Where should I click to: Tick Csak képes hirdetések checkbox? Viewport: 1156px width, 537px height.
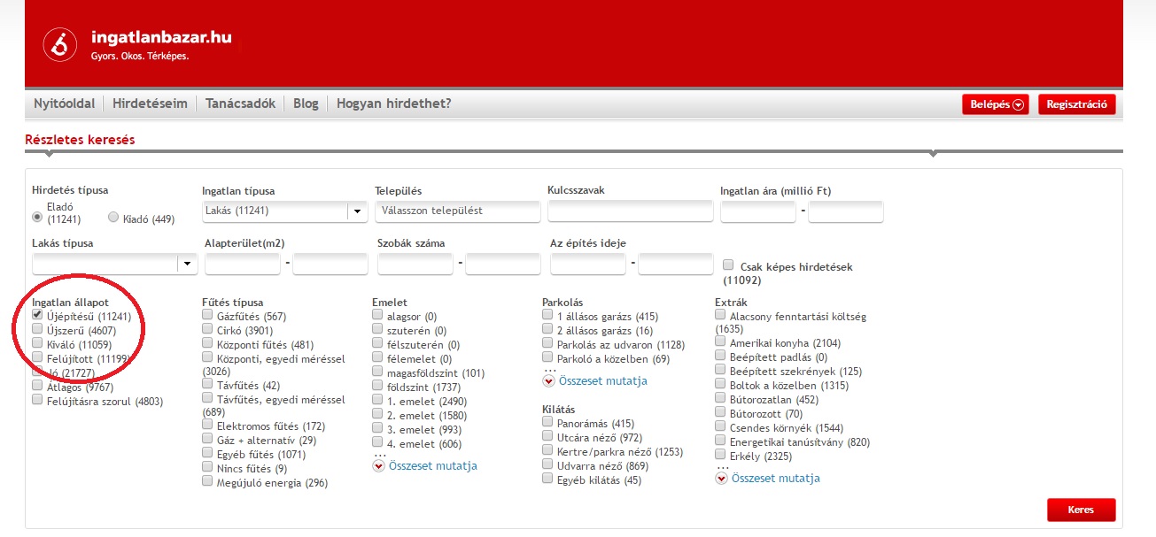[x=728, y=265]
